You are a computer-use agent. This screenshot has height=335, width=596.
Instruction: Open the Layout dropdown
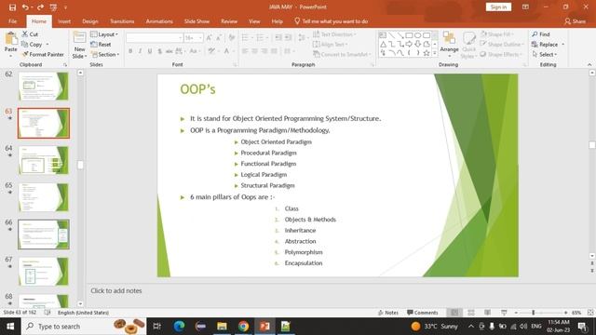pyautogui.click(x=104, y=34)
